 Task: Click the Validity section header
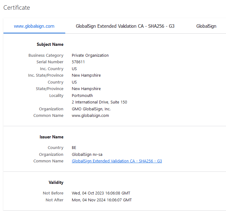pos(56,183)
